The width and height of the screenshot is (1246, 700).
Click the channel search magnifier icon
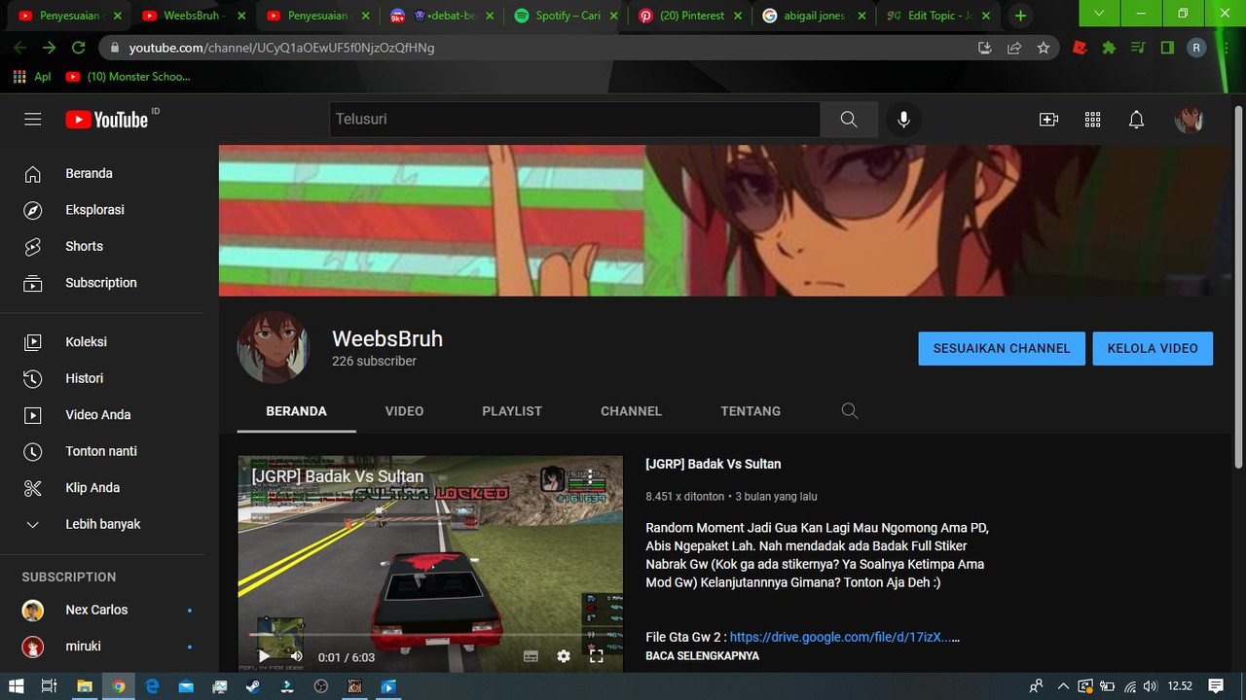[850, 411]
